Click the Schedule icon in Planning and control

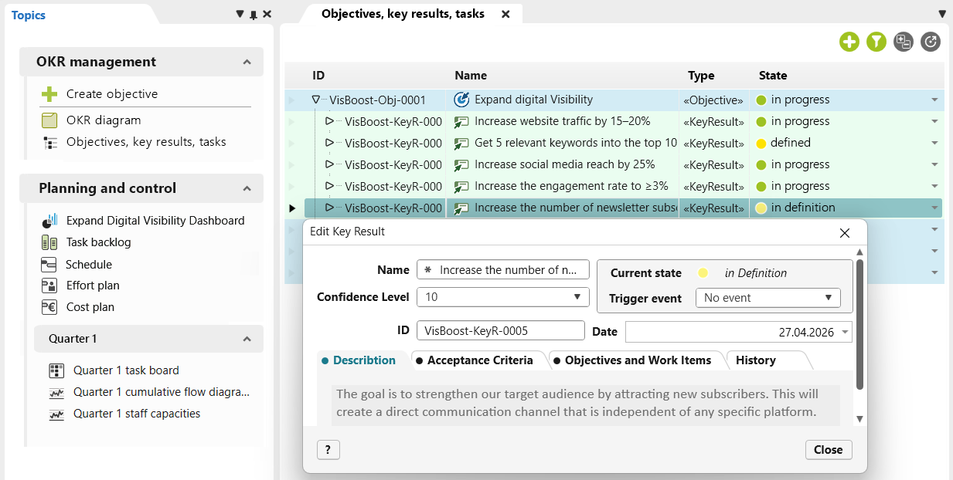pyautogui.click(x=49, y=265)
